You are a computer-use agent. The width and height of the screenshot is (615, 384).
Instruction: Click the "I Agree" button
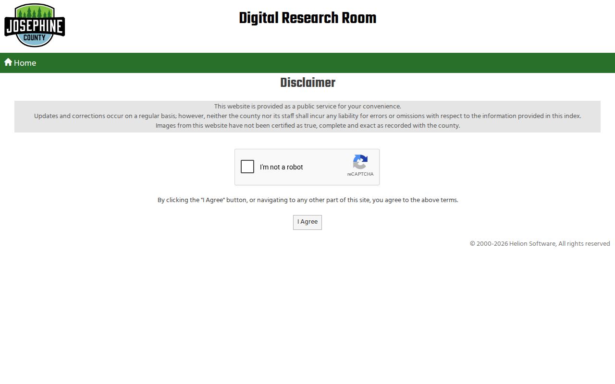(x=307, y=222)
